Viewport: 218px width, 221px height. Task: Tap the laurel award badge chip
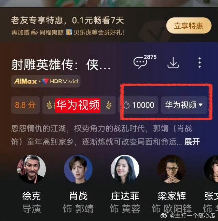[79, 105]
